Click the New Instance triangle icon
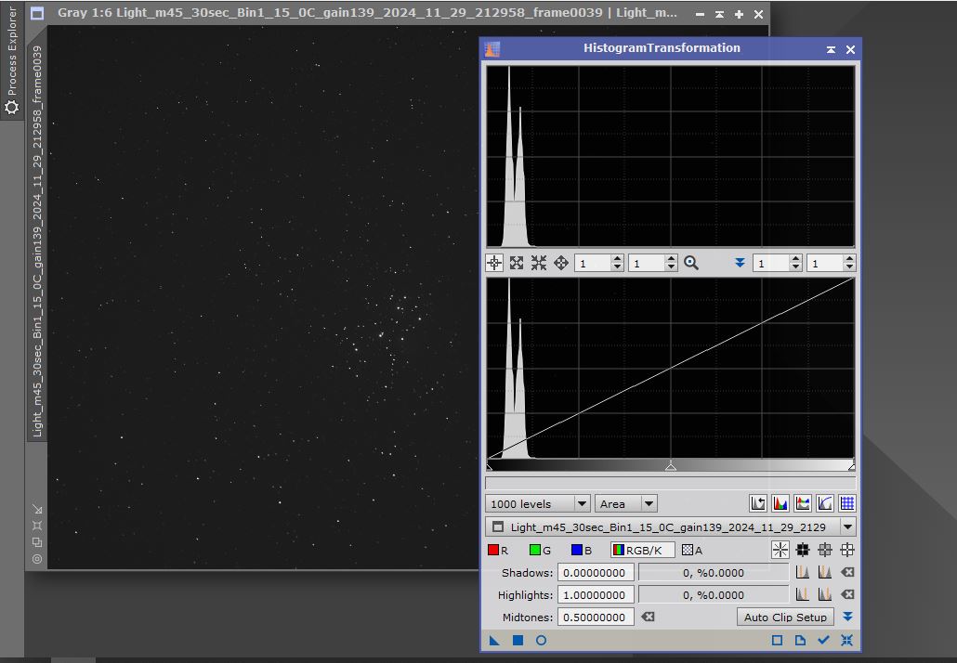Screen dimensions: 957x663 (494, 641)
